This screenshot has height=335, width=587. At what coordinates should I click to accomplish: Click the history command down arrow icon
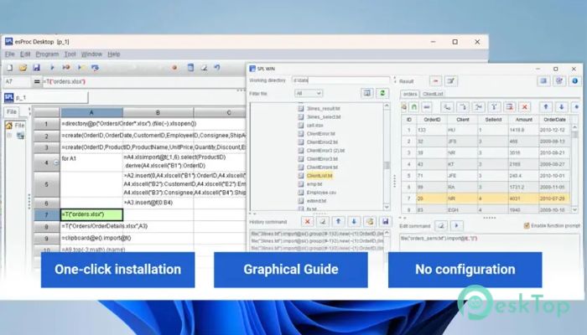[x=354, y=222]
